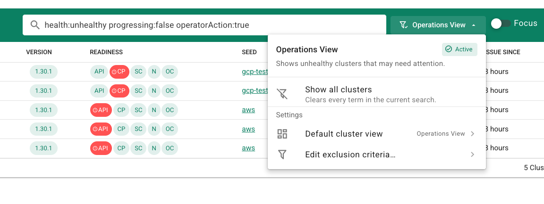The width and height of the screenshot is (544, 204).
Task: Click N readiness chip in fourth row
Action: tap(154, 129)
